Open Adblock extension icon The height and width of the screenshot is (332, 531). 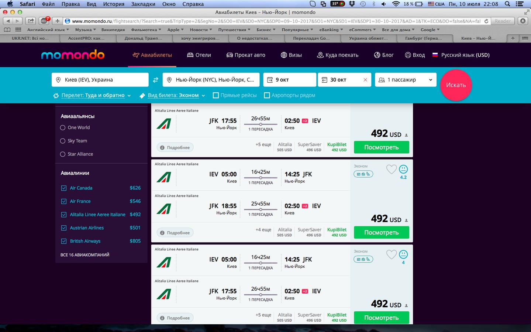pyautogui.click(x=45, y=21)
